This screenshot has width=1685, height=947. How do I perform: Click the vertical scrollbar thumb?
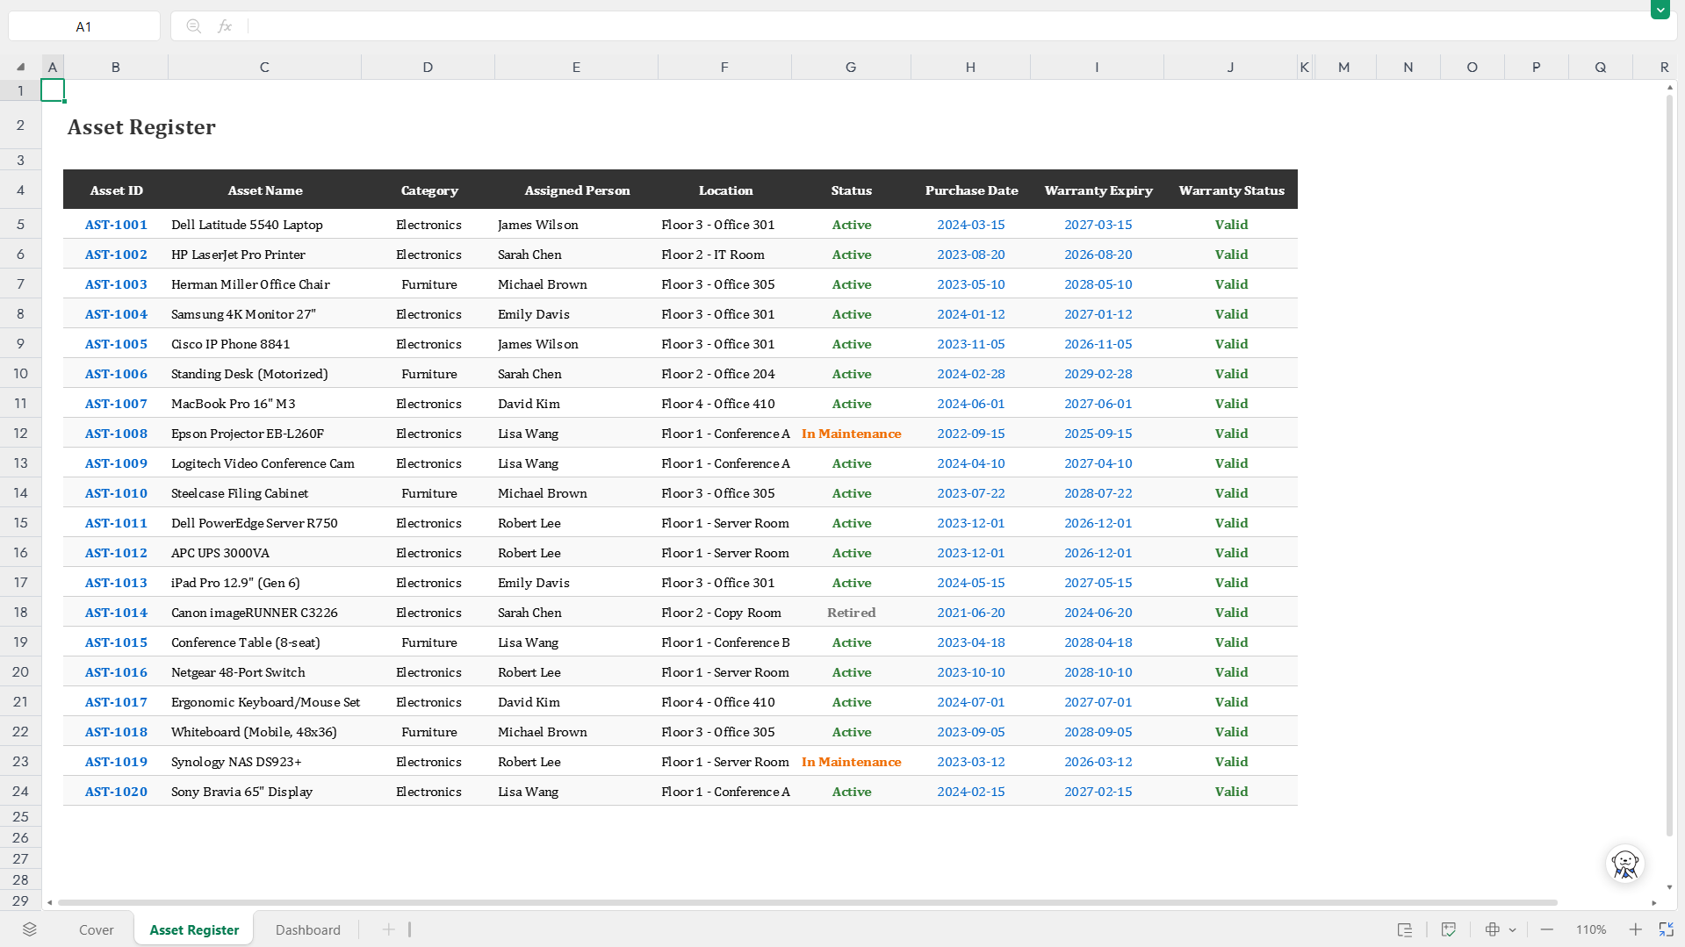coord(1669,465)
